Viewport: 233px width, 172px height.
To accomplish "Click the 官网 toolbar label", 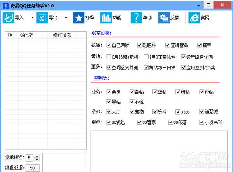I will [205, 17].
